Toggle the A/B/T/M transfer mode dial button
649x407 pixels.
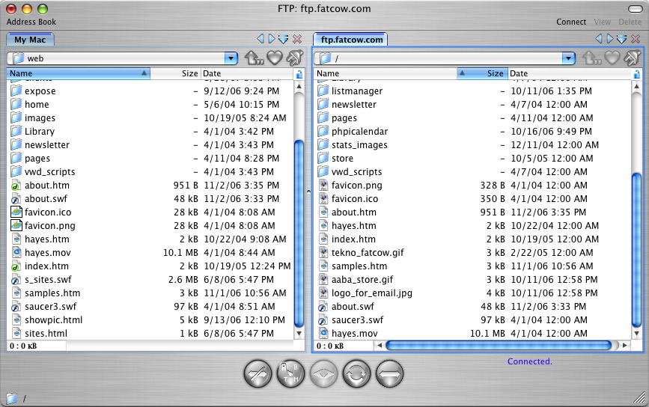pos(290,373)
